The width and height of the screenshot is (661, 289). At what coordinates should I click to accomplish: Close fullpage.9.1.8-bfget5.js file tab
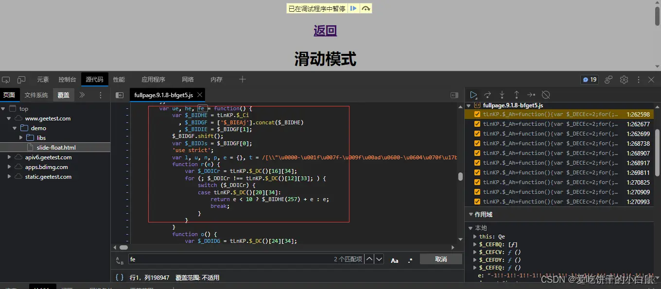(x=199, y=95)
